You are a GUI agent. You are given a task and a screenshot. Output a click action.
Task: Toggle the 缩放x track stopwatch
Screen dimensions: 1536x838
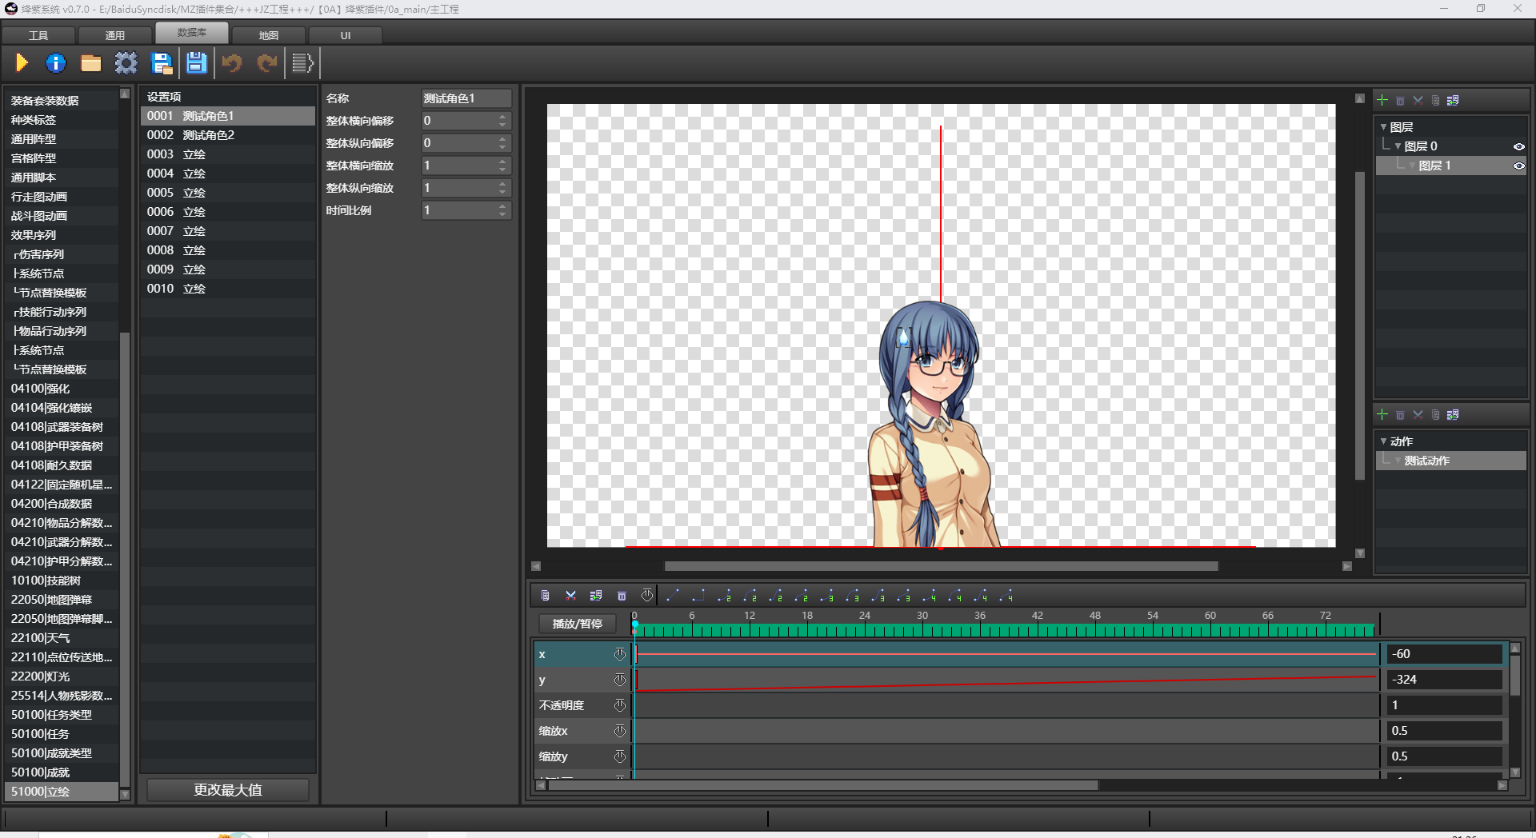[x=620, y=731]
